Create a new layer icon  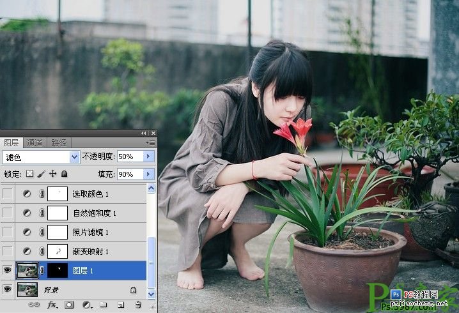coord(121,305)
